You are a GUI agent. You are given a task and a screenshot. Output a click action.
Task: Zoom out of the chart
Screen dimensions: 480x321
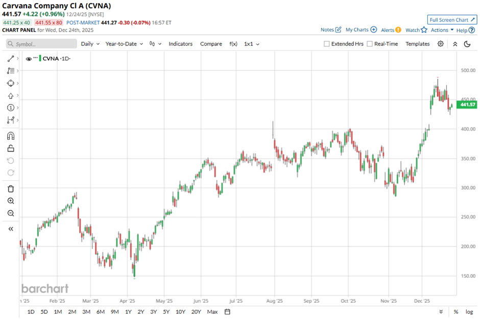coord(11,213)
